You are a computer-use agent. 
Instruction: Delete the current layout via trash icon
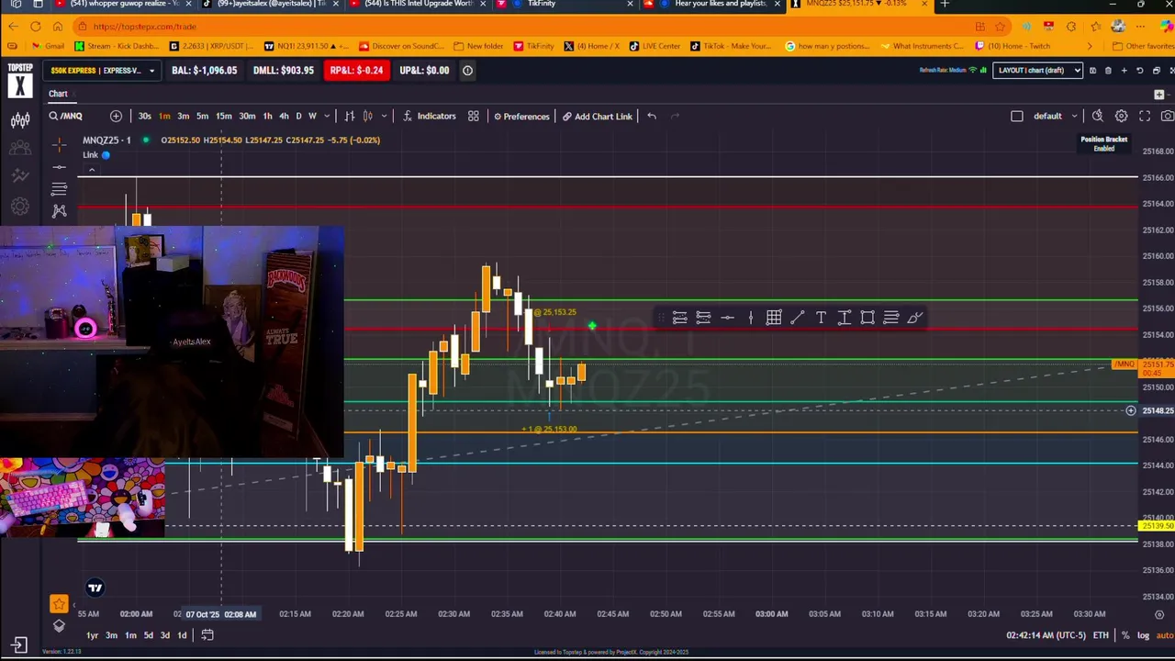(1108, 71)
